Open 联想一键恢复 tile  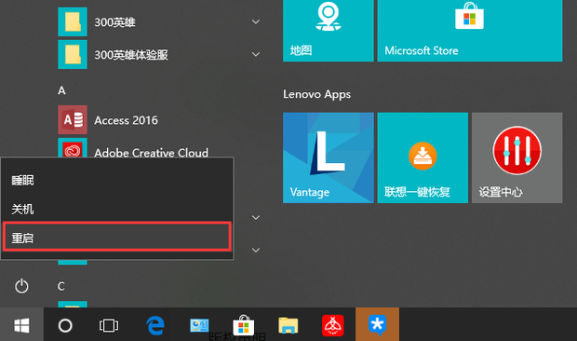click(423, 157)
